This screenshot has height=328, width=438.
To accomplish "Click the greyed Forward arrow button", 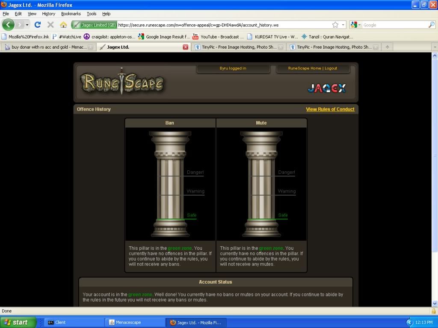I will pyautogui.click(x=19, y=25).
